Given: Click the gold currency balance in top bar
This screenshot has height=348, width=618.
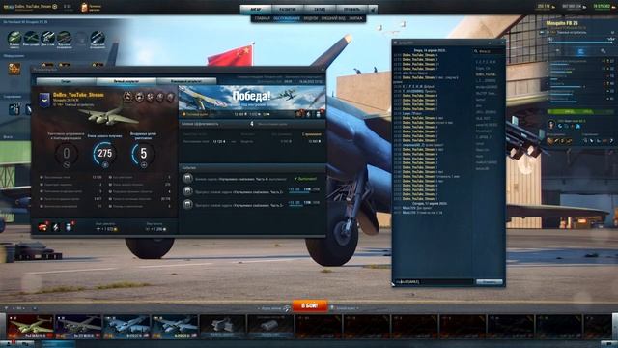Looking at the screenshot, I should tap(546, 7).
